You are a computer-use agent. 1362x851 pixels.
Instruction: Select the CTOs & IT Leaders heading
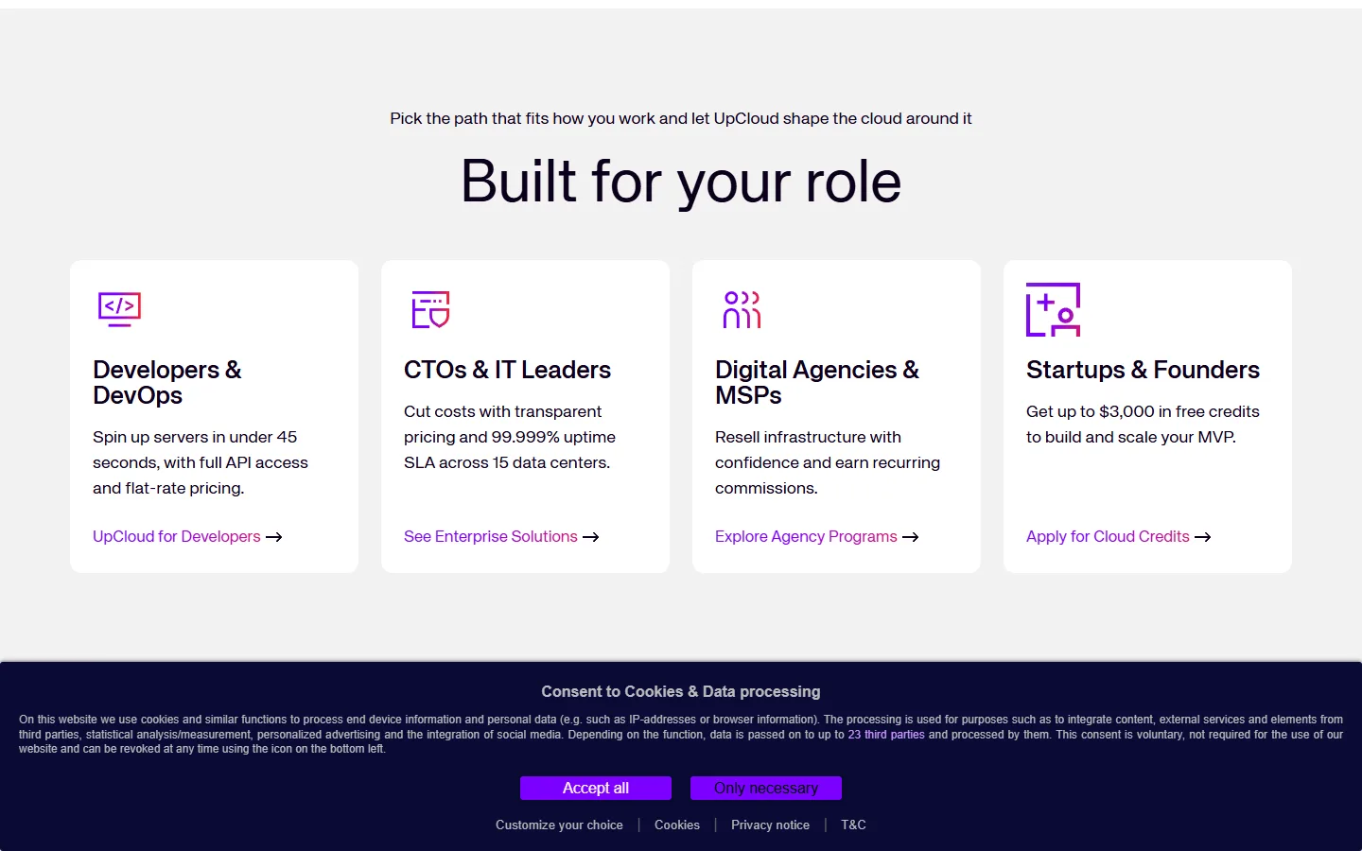[507, 370]
